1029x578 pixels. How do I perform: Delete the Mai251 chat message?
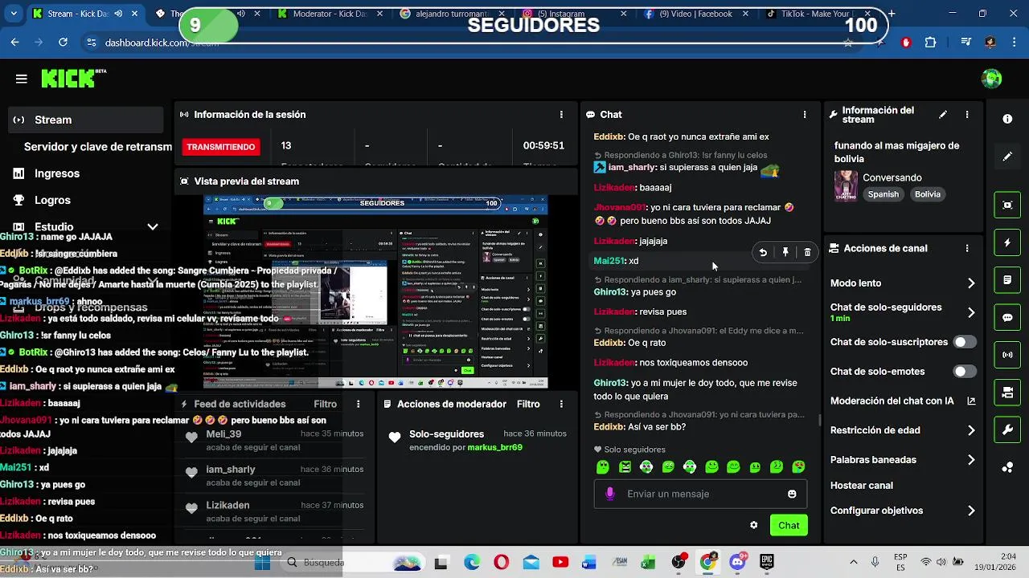tap(807, 252)
